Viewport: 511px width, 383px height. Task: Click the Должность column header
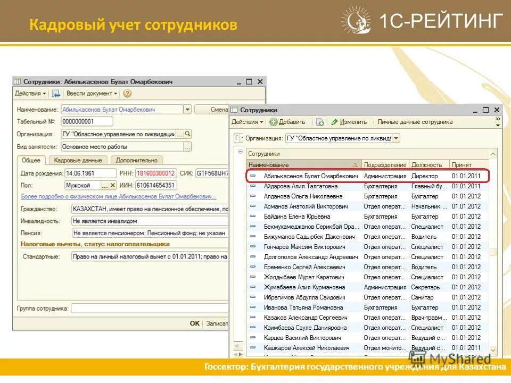pos(429,165)
